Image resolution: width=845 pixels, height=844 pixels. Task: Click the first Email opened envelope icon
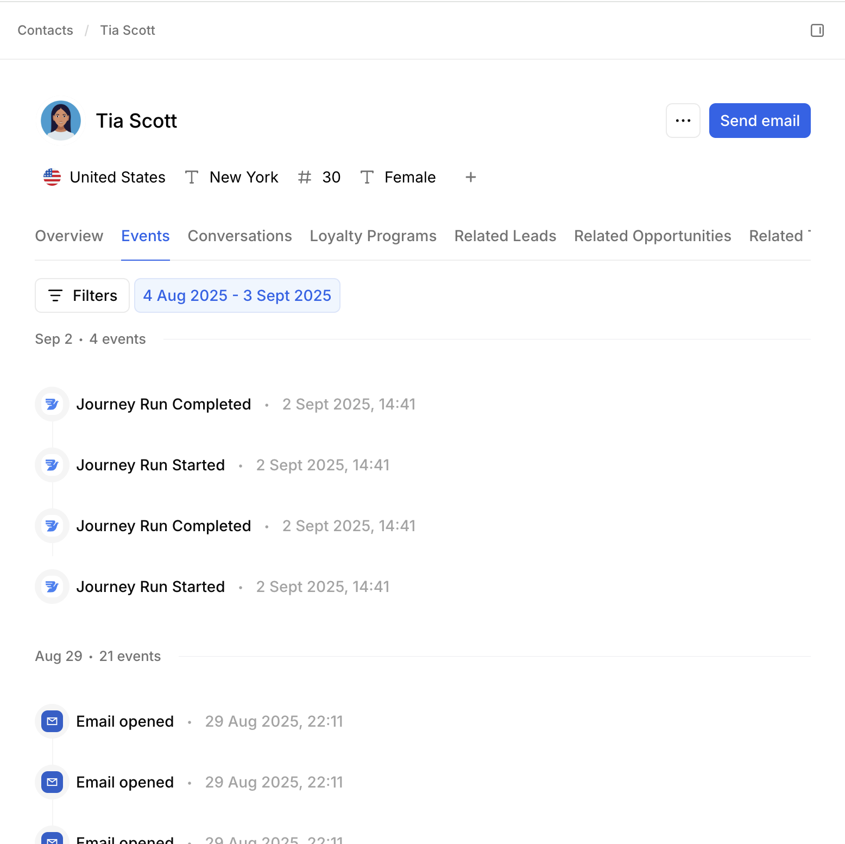[52, 721]
